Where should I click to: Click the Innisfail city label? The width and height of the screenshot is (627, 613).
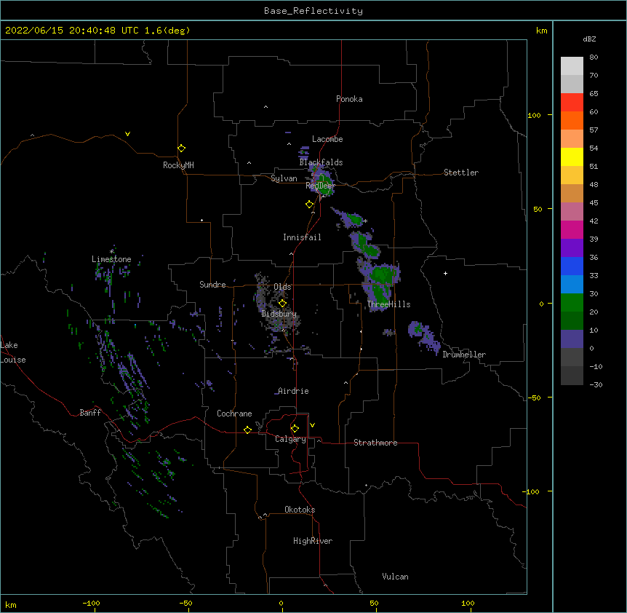[302, 237]
